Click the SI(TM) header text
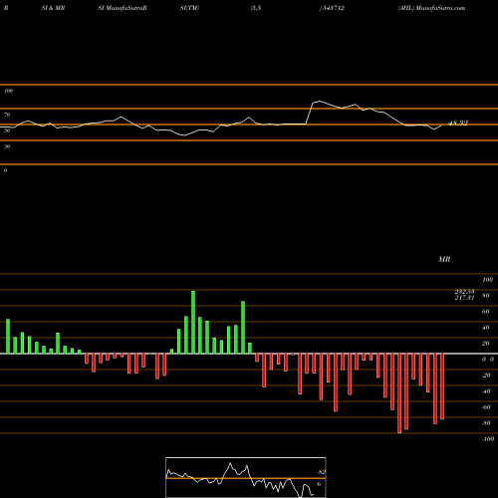The image size is (498, 498). tap(189, 8)
